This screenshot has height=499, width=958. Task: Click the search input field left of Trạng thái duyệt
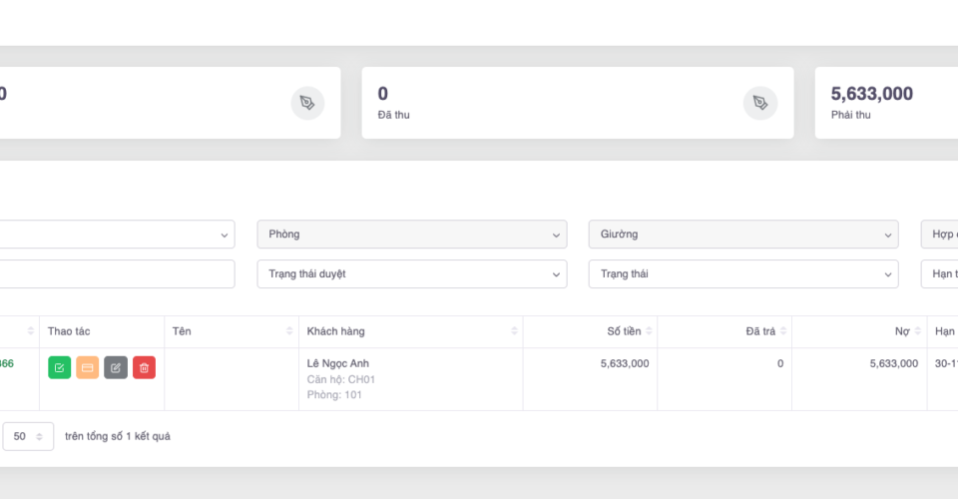pyautogui.click(x=116, y=273)
